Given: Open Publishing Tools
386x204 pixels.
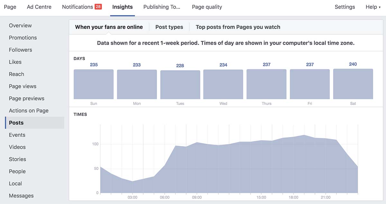Looking at the screenshot, I should coord(162,6).
